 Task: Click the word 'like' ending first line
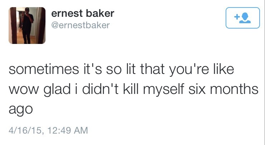click(223, 69)
